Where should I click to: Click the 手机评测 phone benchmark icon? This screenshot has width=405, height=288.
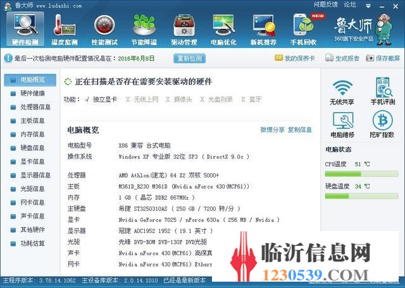pyautogui.click(x=383, y=91)
